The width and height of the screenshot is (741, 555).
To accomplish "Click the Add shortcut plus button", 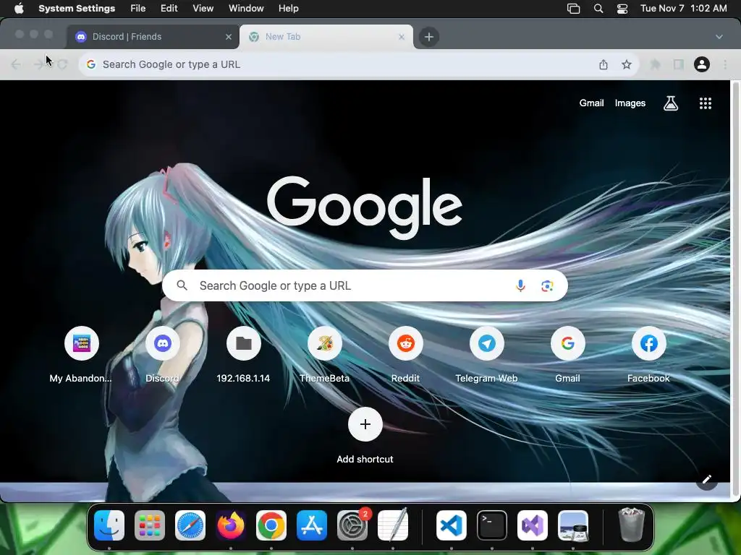I will 365,423.
